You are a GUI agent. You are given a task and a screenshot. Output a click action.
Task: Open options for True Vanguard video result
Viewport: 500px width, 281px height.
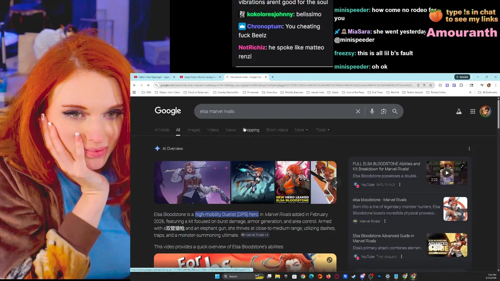401,257
